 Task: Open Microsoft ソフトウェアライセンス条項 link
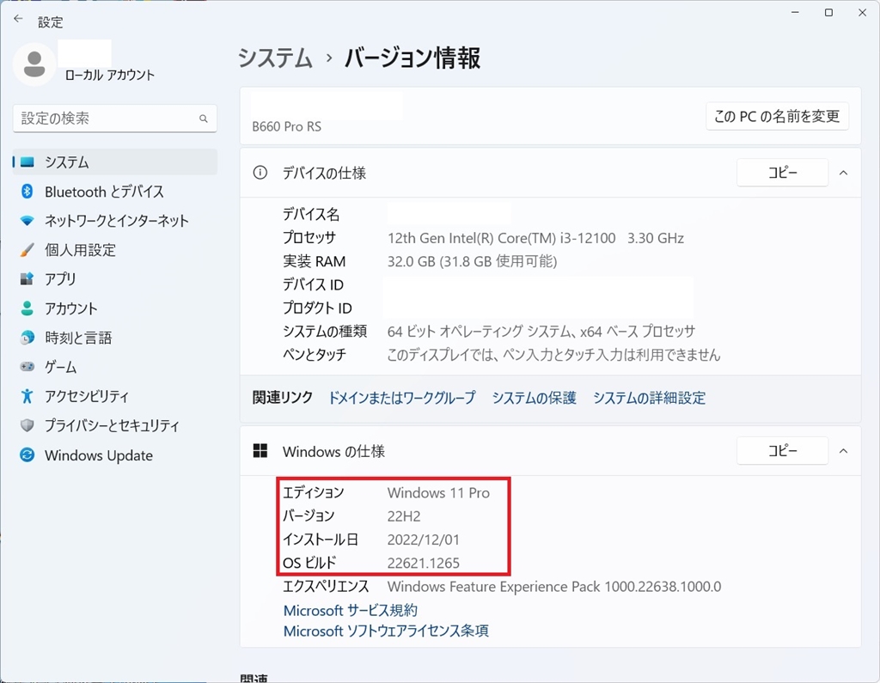pyautogui.click(x=386, y=631)
